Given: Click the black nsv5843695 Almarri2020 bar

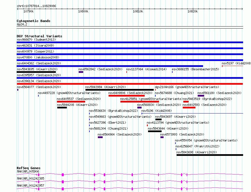Looking at the screenshot, I should click(x=36, y=72).
